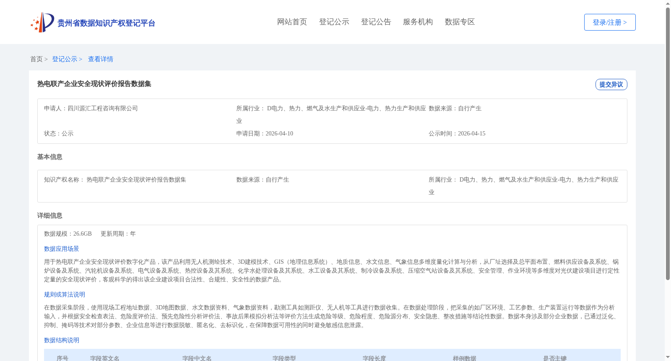Click the 更新周期：年 text
This screenshot has width=671, height=361.
[118, 234]
